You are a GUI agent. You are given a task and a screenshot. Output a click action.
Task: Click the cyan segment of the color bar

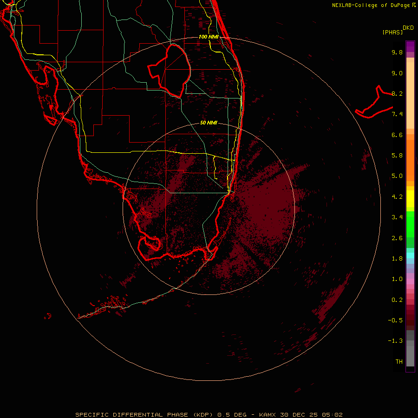click(x=410, y=255)
